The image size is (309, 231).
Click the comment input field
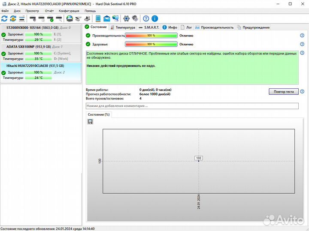tap(192, 105)
